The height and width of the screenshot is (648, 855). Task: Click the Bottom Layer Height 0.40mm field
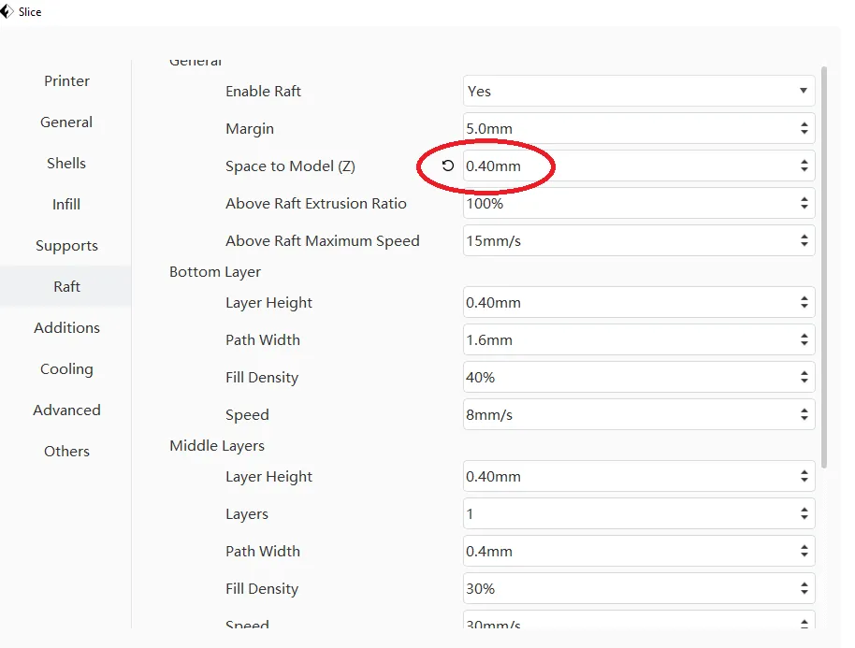[x=639, y=302]
